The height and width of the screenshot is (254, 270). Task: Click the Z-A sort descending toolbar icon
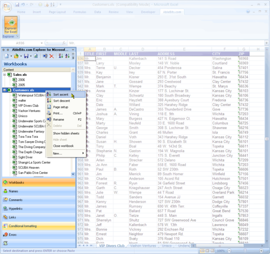[61, 56]
